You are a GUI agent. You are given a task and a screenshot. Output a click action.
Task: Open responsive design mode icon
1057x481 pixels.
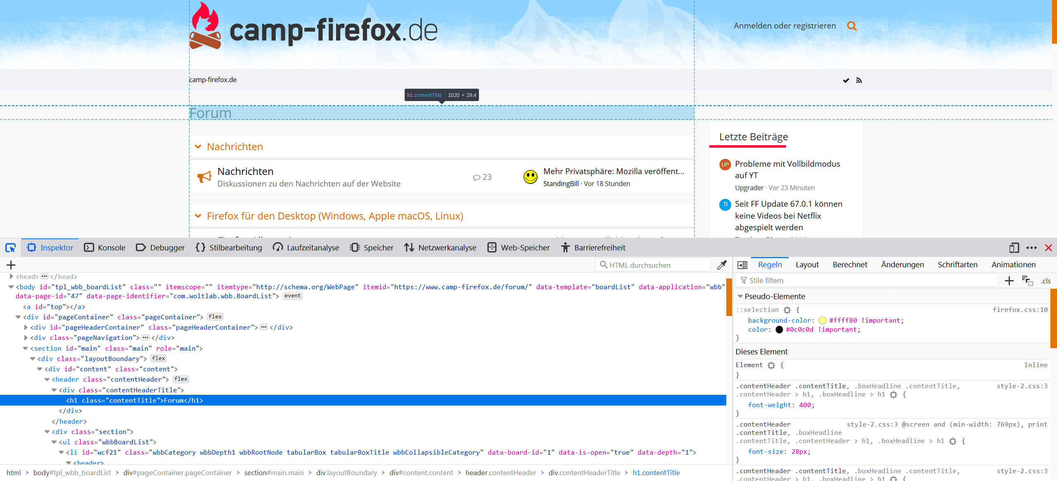1014,248
